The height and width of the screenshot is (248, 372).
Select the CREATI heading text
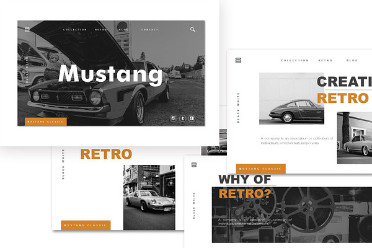tap(344, 82)
